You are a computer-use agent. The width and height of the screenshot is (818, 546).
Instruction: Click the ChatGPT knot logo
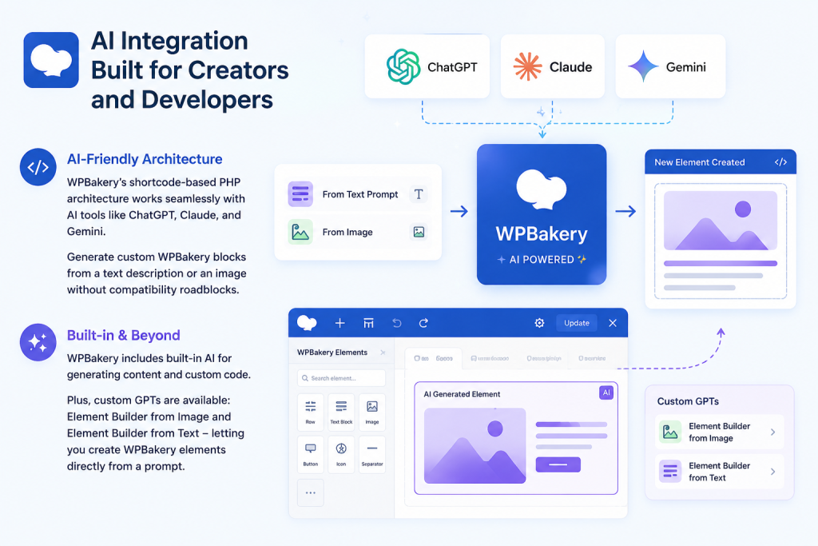click(403, 66)
